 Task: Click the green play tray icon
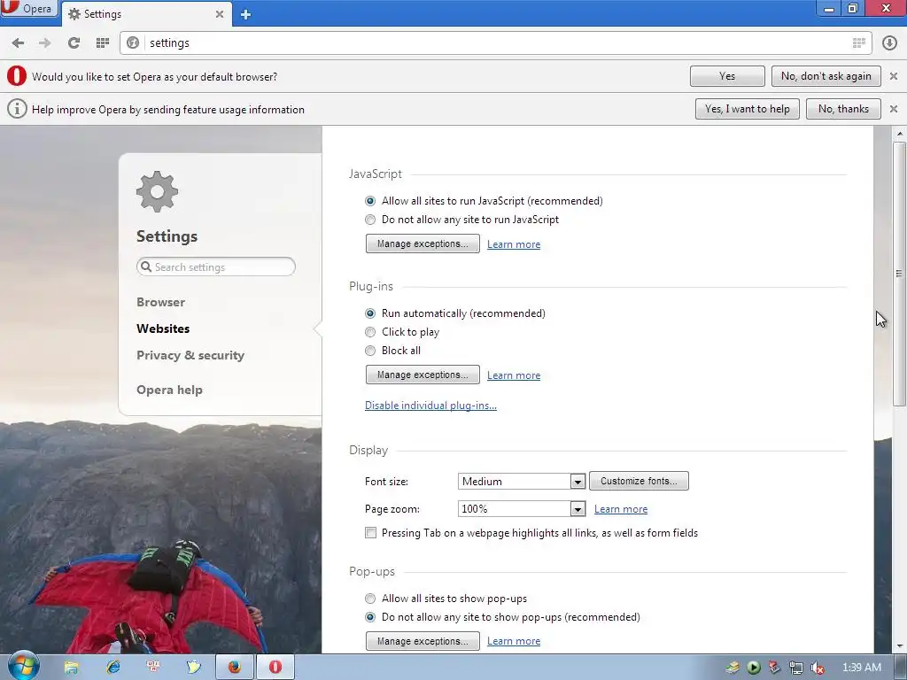click(x=754, y=668)
